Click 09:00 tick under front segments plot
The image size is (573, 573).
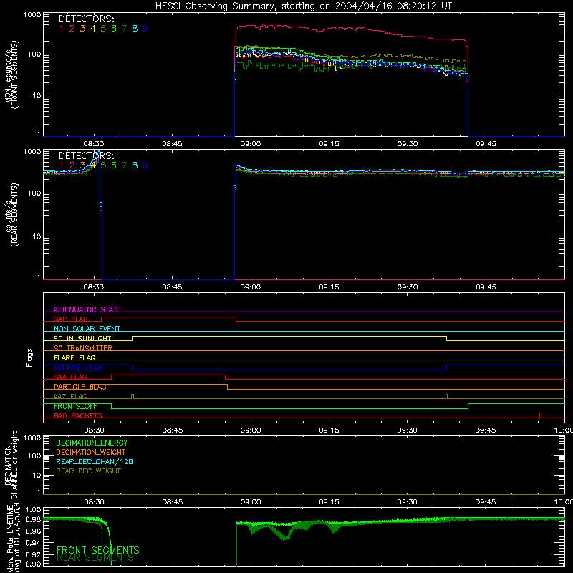click(x=250, y=144)
